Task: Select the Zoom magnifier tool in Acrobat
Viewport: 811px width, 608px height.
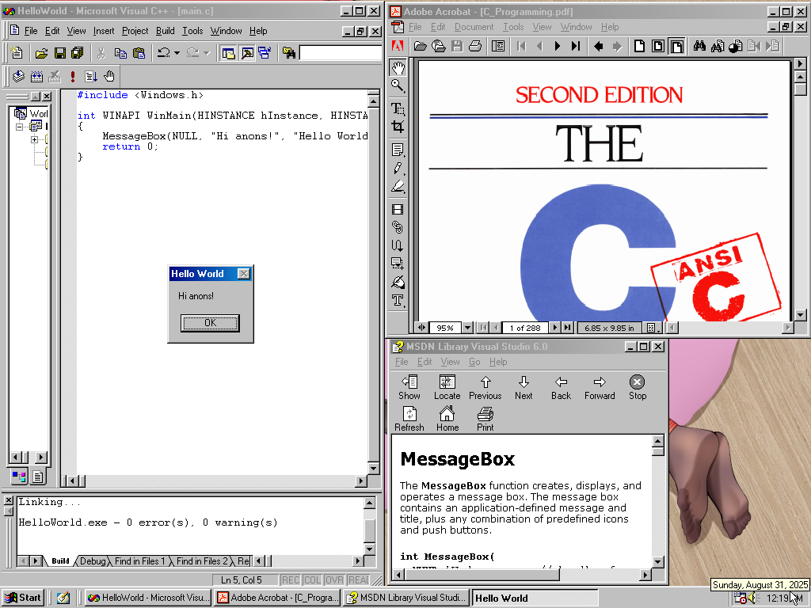Action: [398, 85]
